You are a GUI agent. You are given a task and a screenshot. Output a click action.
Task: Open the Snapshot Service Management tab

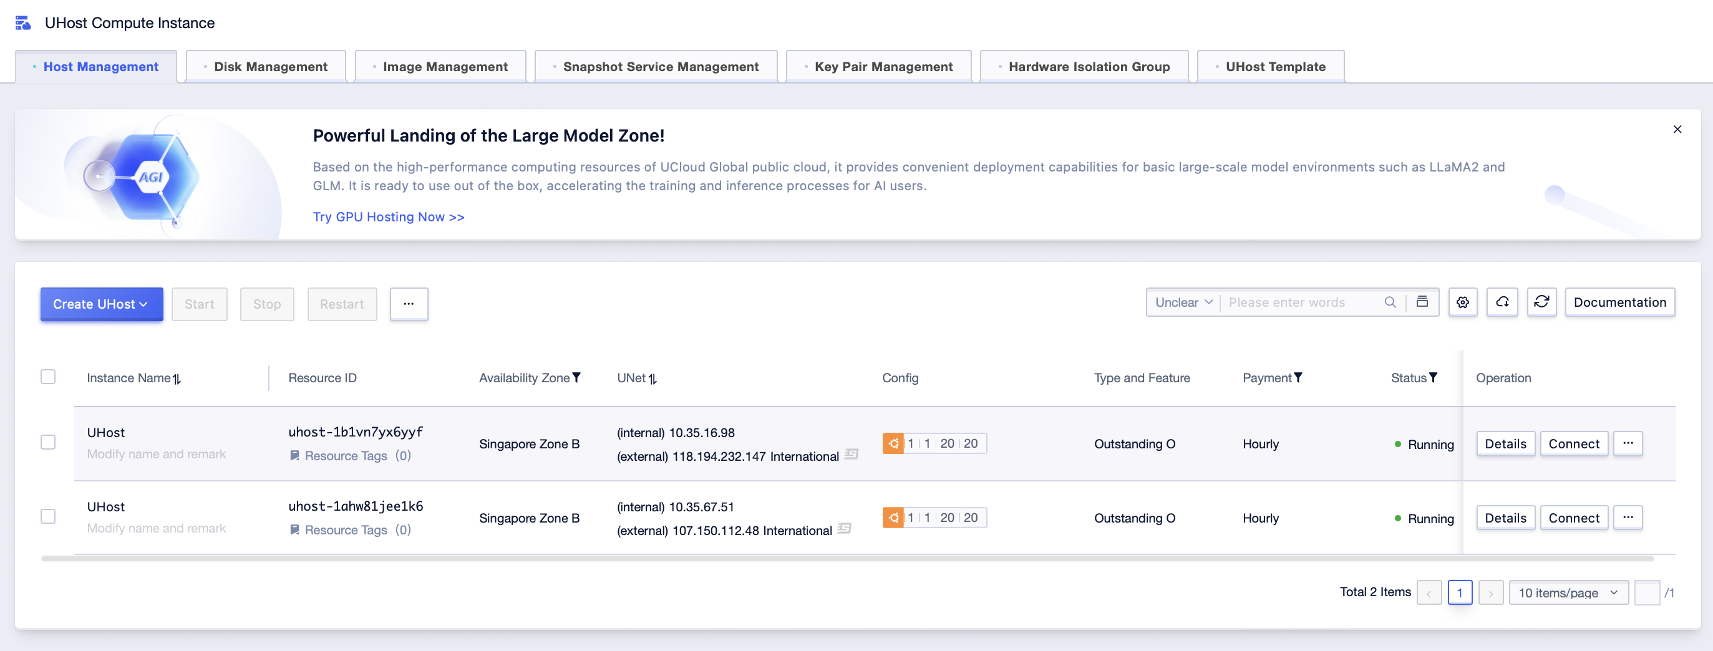[x=656, y=67]
